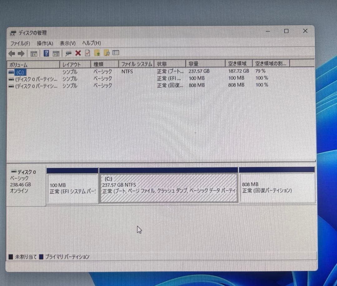Viewport: 337px width, 286px height.
Task: Click the rightmost dialog-style toolbar icon
Action: tap(115, 53)
